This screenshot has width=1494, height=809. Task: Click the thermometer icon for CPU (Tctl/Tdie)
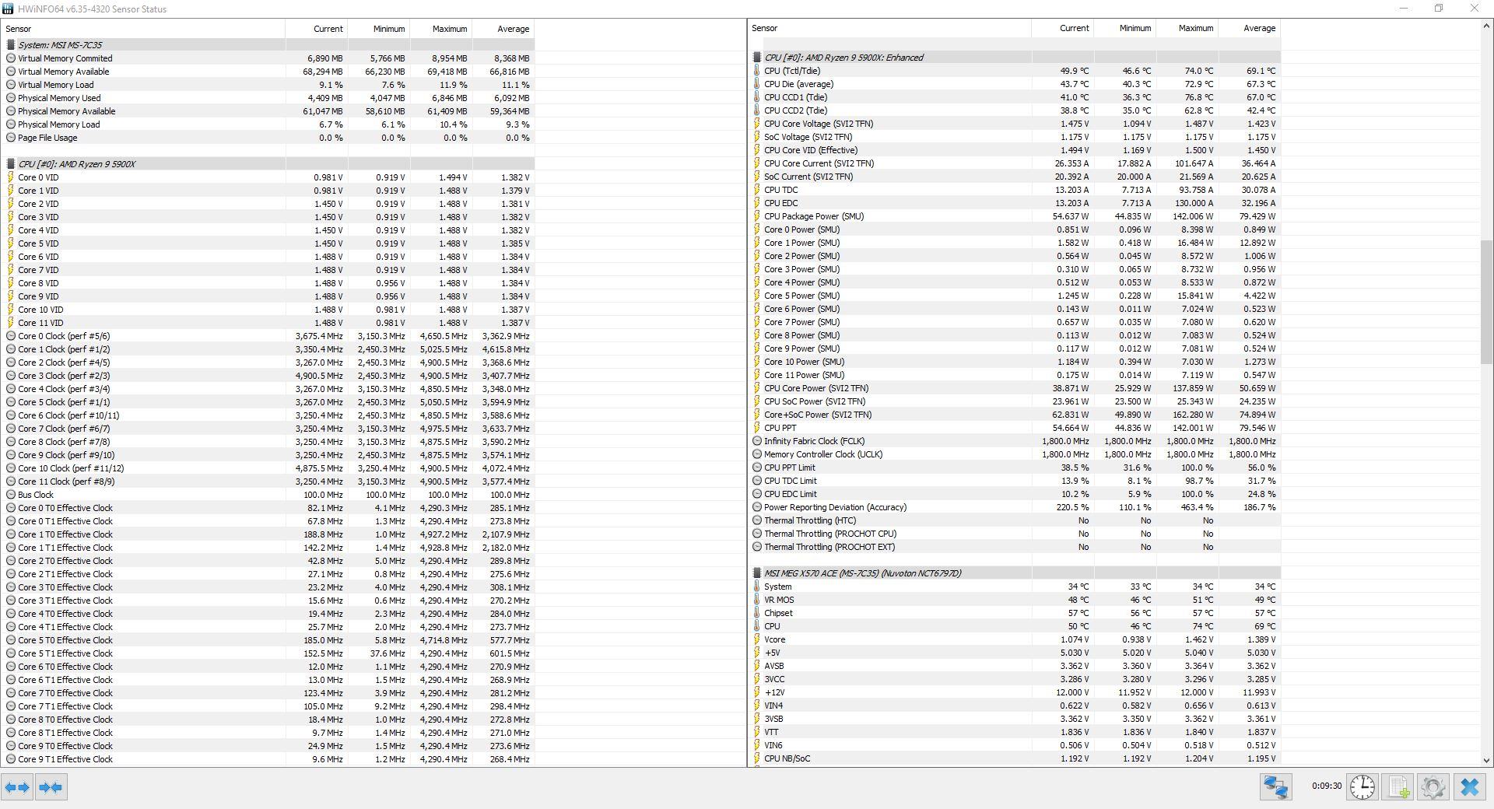(757, 71)
